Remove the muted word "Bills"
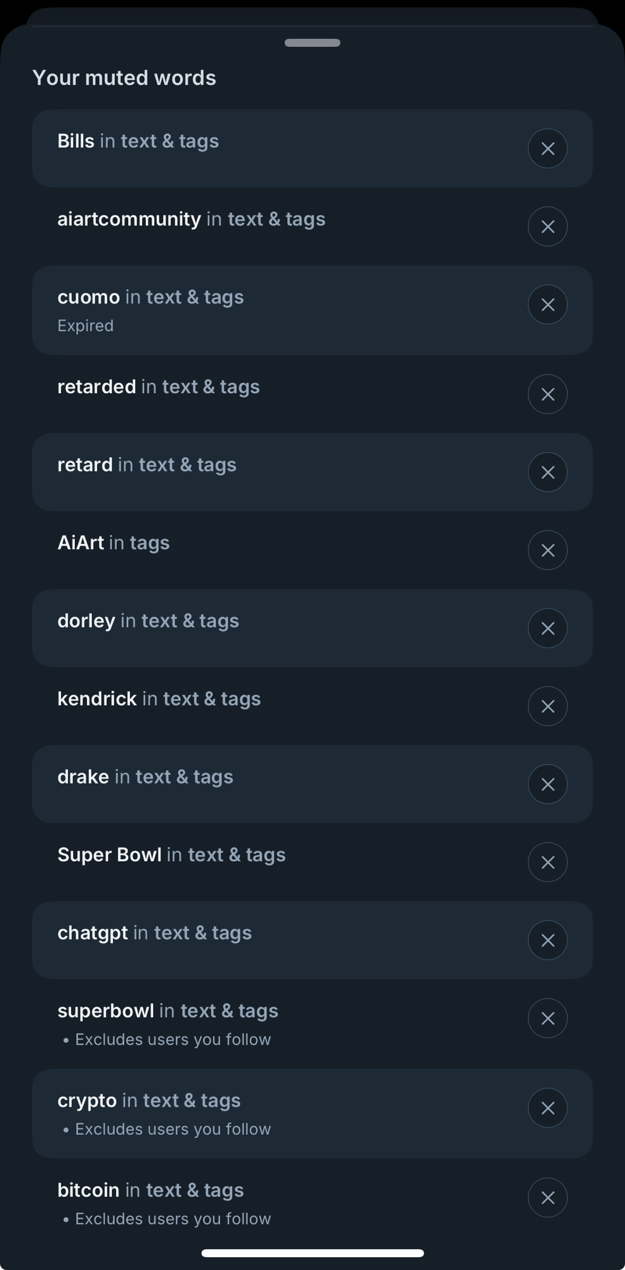The height and width of the screenshot is (1270, 625). pos(547,149)
